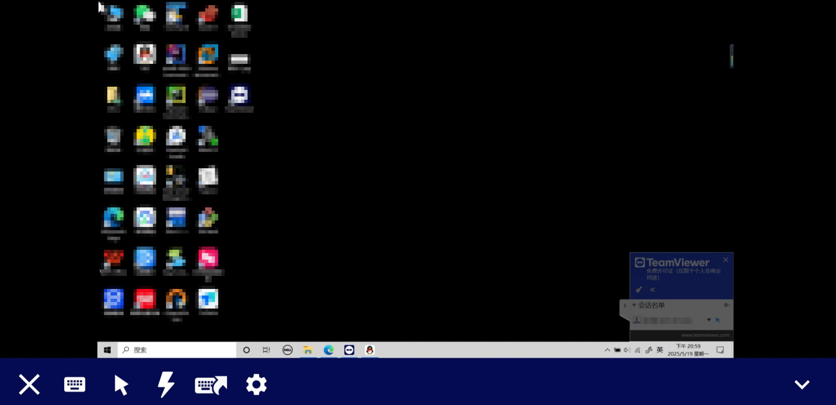Screen dimensions: 836x405
Task: Open the Windows Start menu
Action: [107, 350]
